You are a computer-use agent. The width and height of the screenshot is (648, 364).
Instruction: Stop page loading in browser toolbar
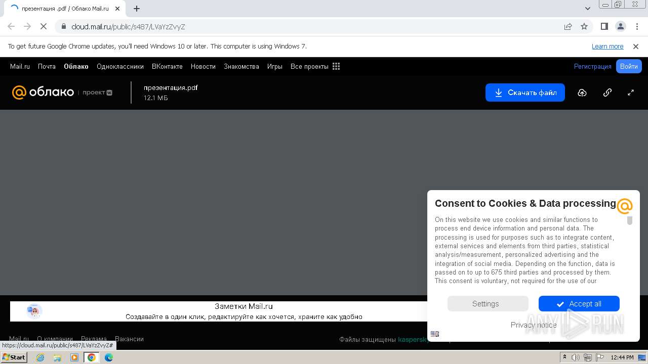point(44,26)
